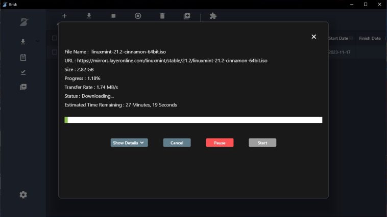Click the 2023-11-17 start date cell
Viewport: 387px width, 217px height.
coord(340,52)
